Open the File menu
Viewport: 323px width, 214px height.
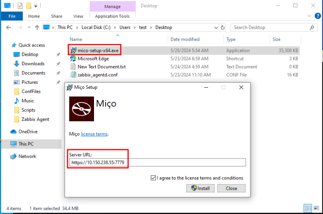12,16
